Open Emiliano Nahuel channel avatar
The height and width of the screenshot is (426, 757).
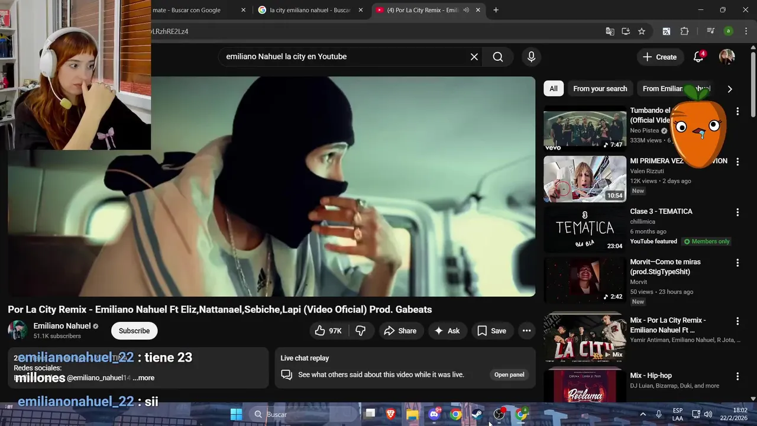[x=18, y=330]
